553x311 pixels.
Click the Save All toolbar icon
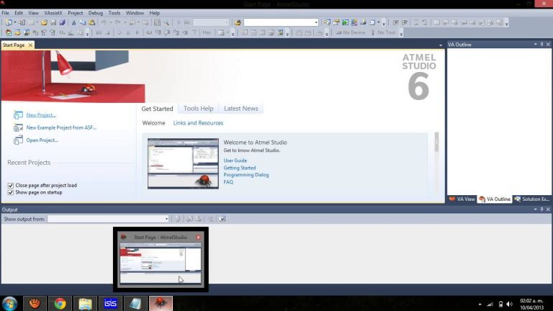63,22
